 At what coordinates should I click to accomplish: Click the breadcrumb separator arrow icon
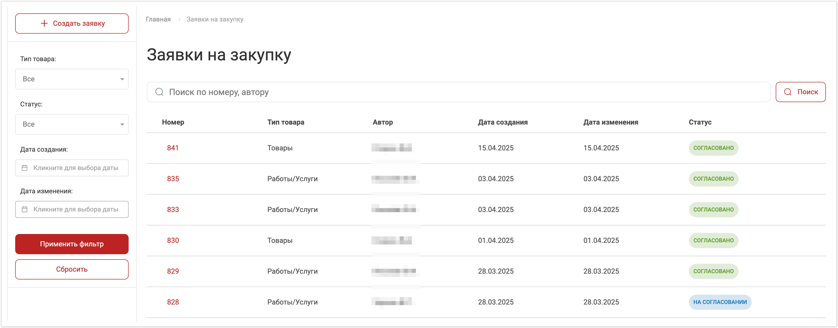(x=179, y=19)
